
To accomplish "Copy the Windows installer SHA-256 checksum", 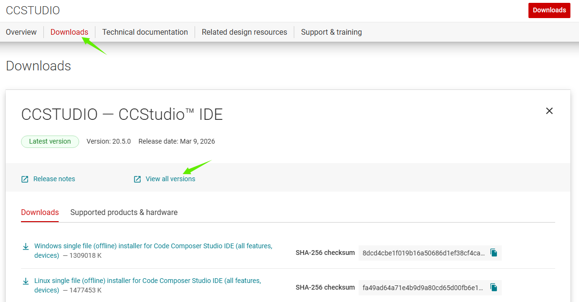I will 494,253.
